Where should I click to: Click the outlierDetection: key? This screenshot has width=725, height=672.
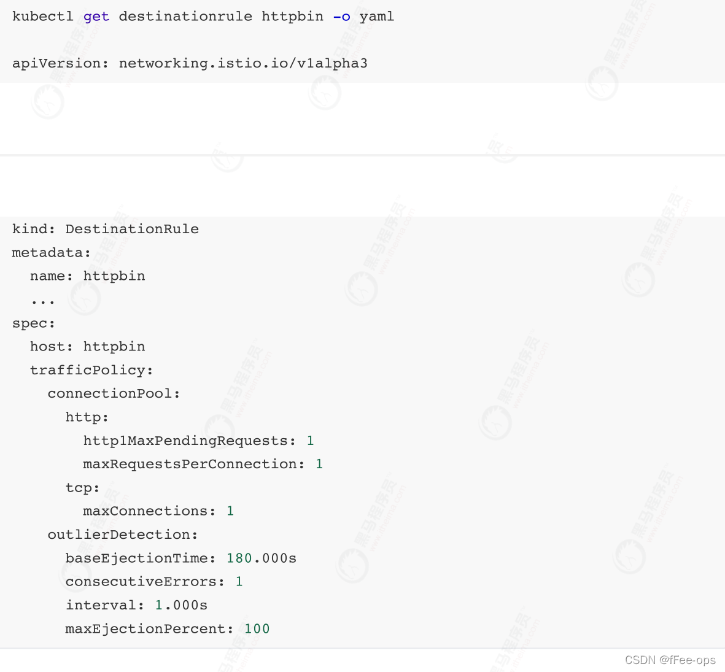(x=123, y=535)
